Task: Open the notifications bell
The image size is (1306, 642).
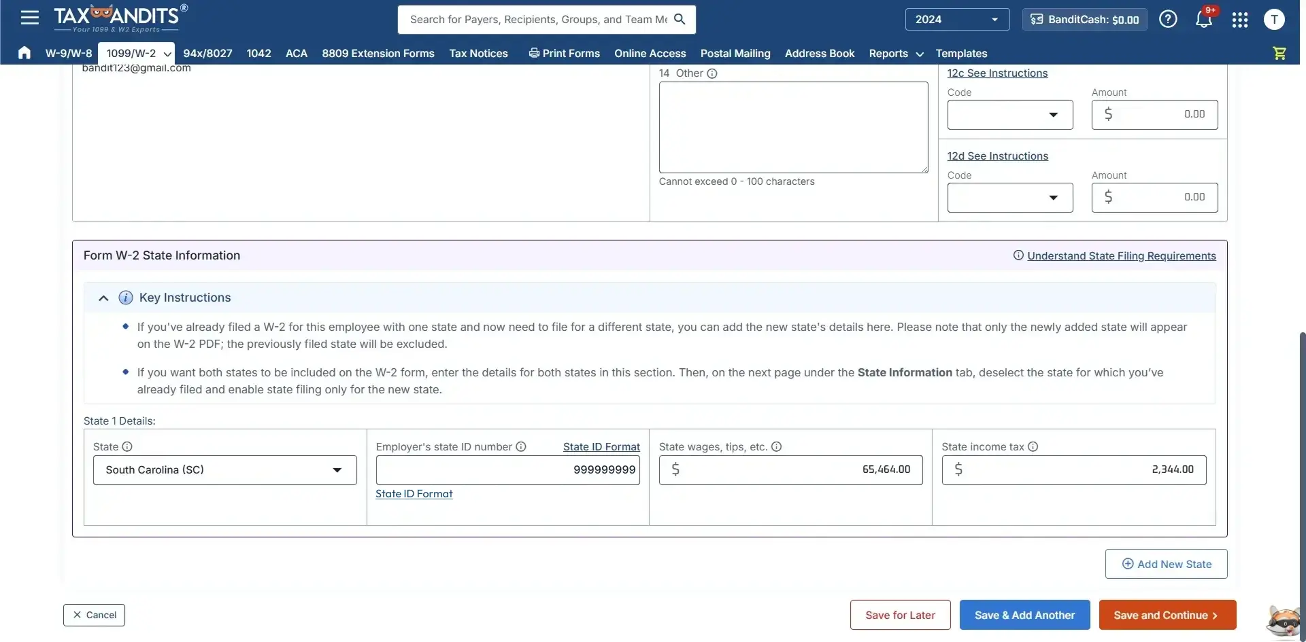Action: 1203,19
